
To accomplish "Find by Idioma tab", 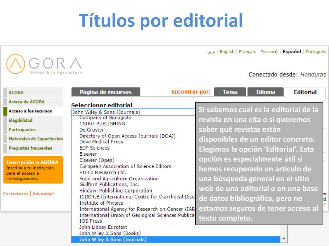I will click(x=265, y=92).
